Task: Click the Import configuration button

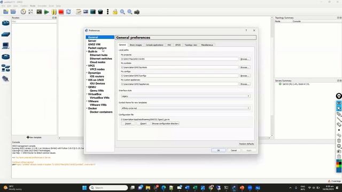Action: click(128, 124)
